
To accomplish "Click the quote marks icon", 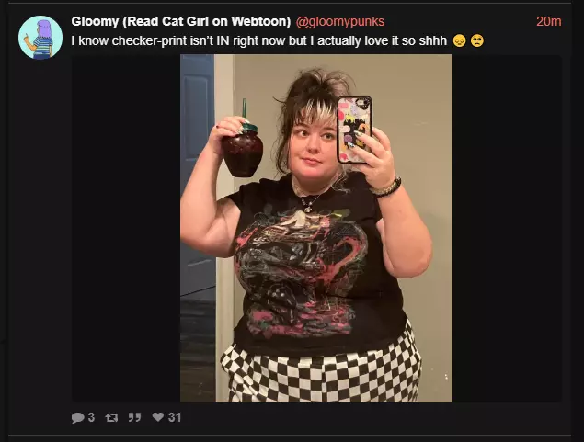I will point(134,417).
